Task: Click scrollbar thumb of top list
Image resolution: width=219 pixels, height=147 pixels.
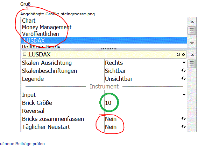Action: coord(192,30)
